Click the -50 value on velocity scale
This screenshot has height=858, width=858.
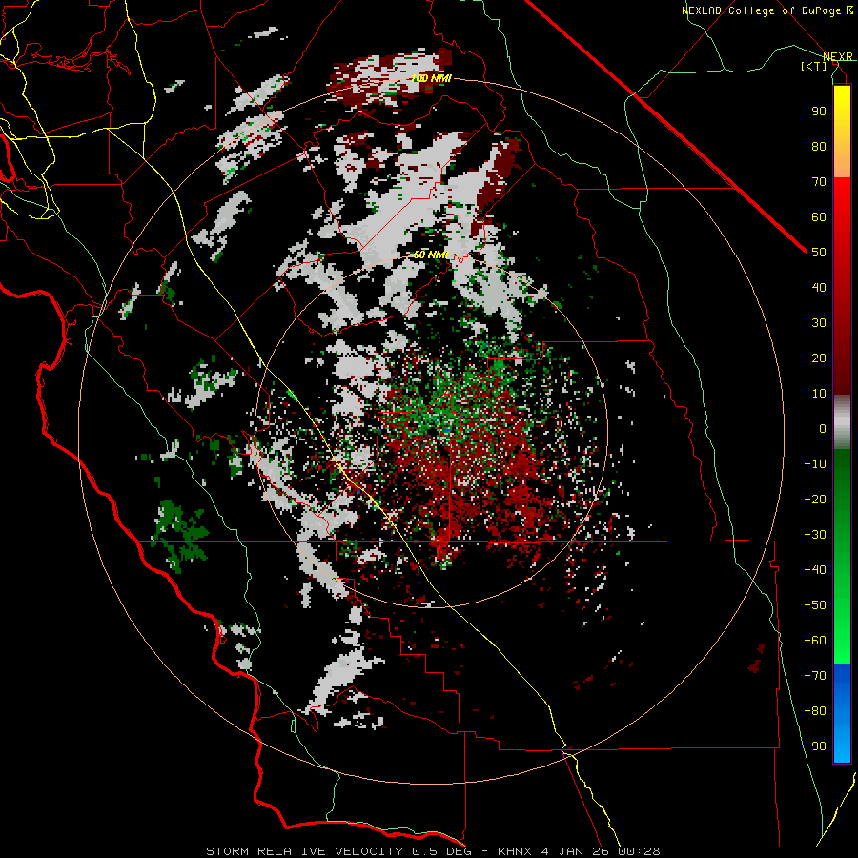pos(815,605)
